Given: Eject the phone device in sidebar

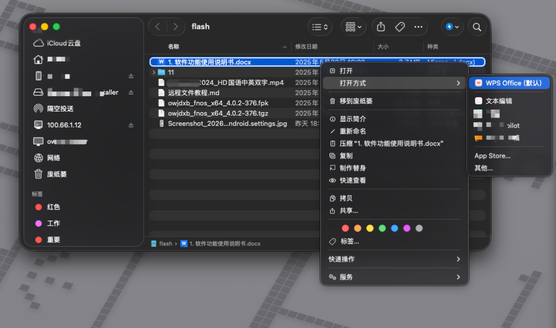Looking at the screenshot, I should tap(131, 76).
